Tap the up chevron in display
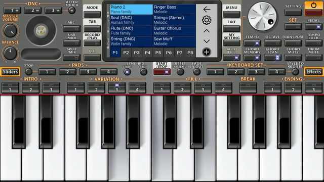 [x=207, y=31]
